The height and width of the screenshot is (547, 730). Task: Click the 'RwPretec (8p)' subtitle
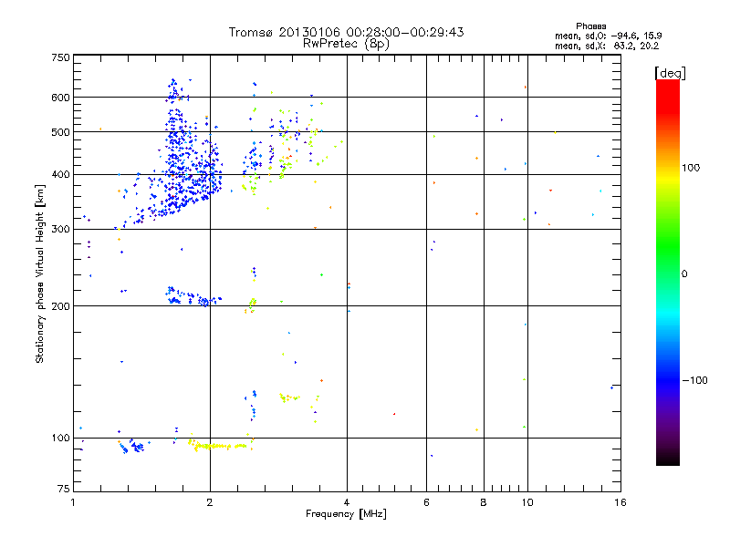(x=346, y=44)
